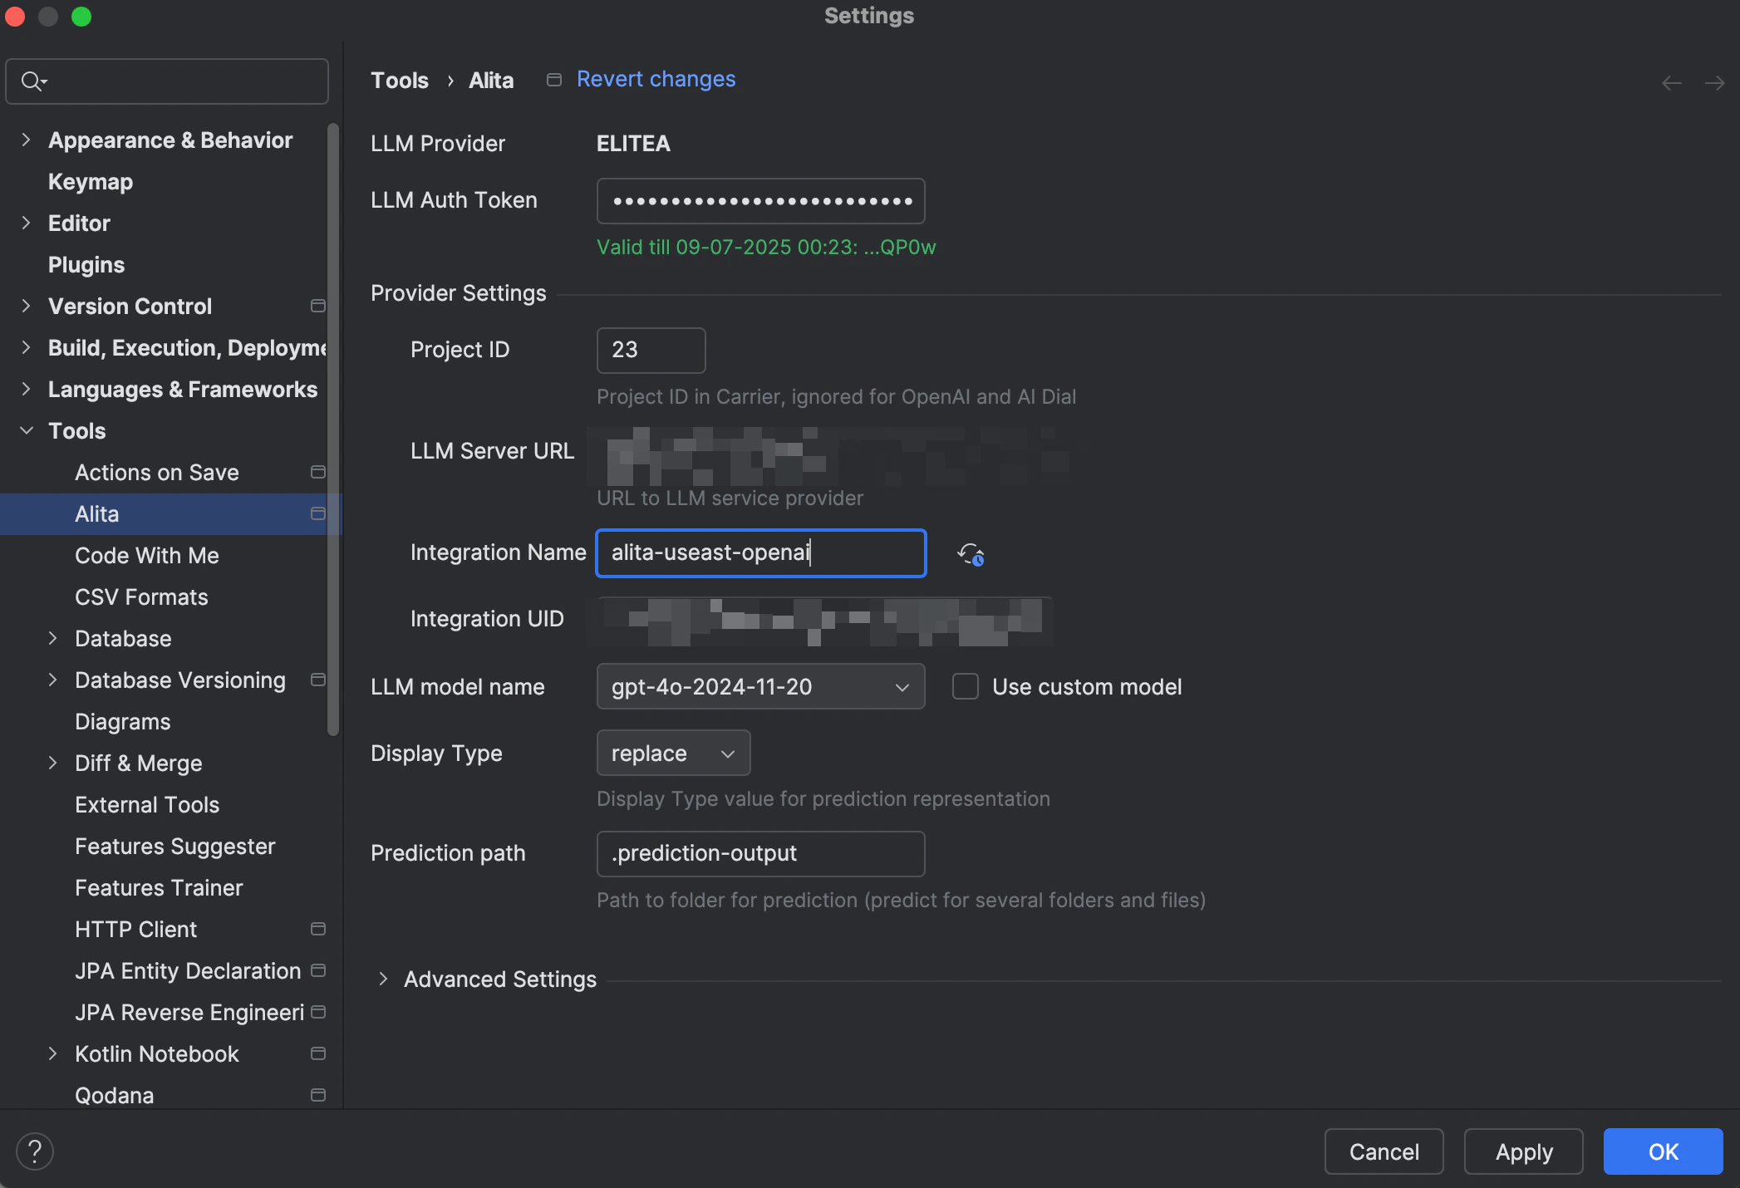
Task: Open Code With Me settings
Action: tap(147, 556)
